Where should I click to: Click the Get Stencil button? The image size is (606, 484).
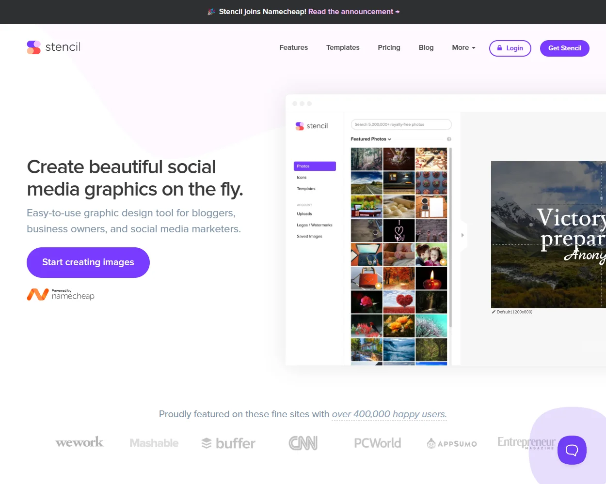[564, 48]
